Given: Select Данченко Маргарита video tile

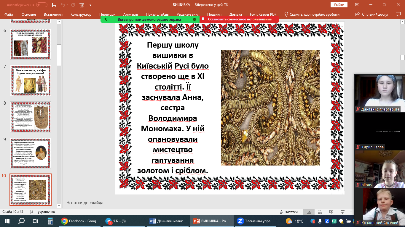Looking at the screenshot, I should coord(380,93).
